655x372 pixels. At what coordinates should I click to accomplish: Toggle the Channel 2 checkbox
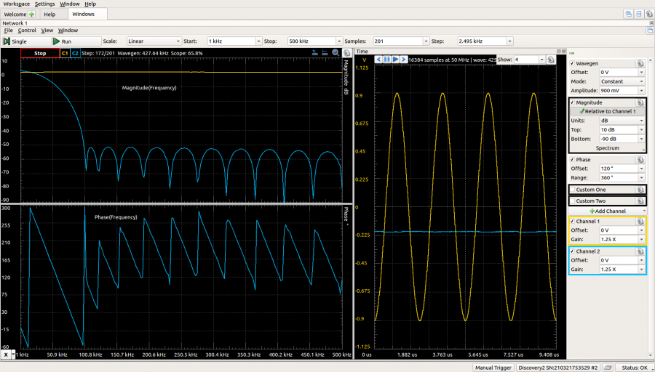(x=572, y=251)
